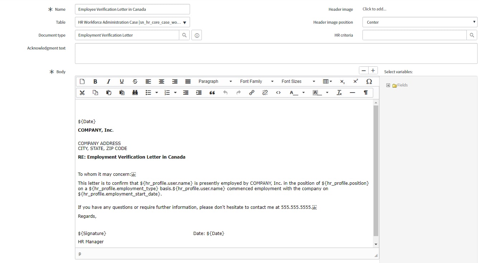Toggle underline formatting
The width and height of the screenshot is (479, 263).
pos(122,81)
